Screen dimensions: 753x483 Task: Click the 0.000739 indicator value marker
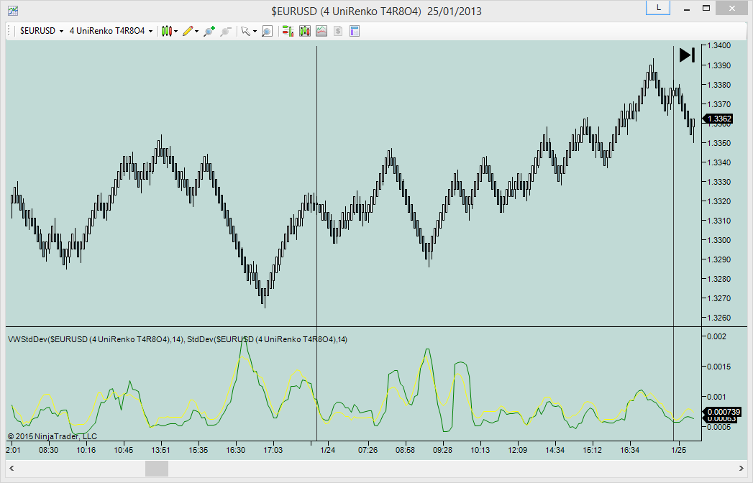[722, 412]
